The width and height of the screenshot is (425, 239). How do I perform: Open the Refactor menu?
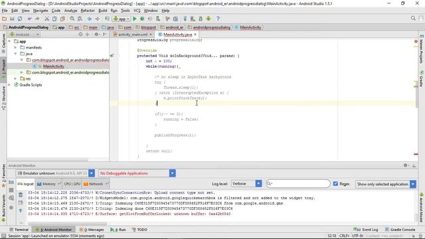(88, 11)
